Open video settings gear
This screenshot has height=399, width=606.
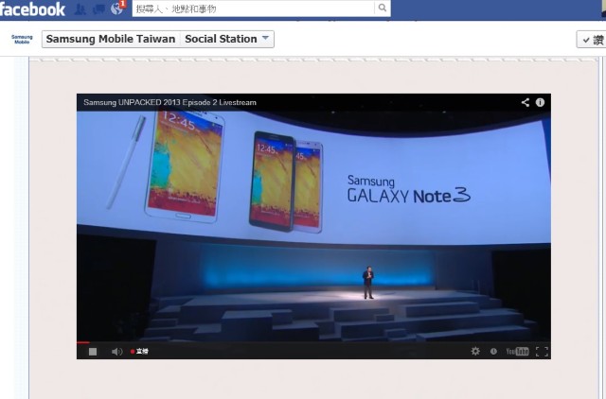pyautogui.click(x=475, y=351)
